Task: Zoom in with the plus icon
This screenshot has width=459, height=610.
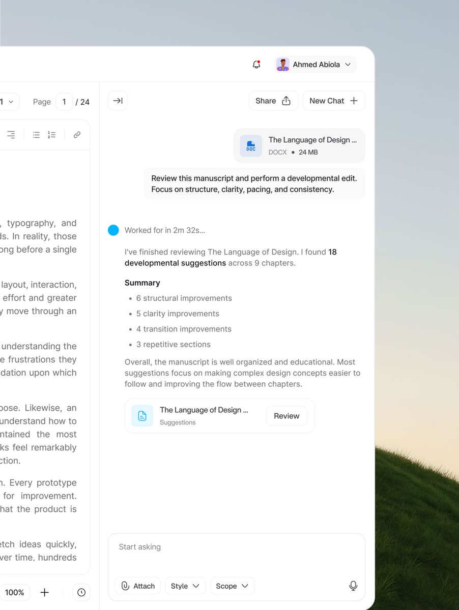Action: pos(45,592)
